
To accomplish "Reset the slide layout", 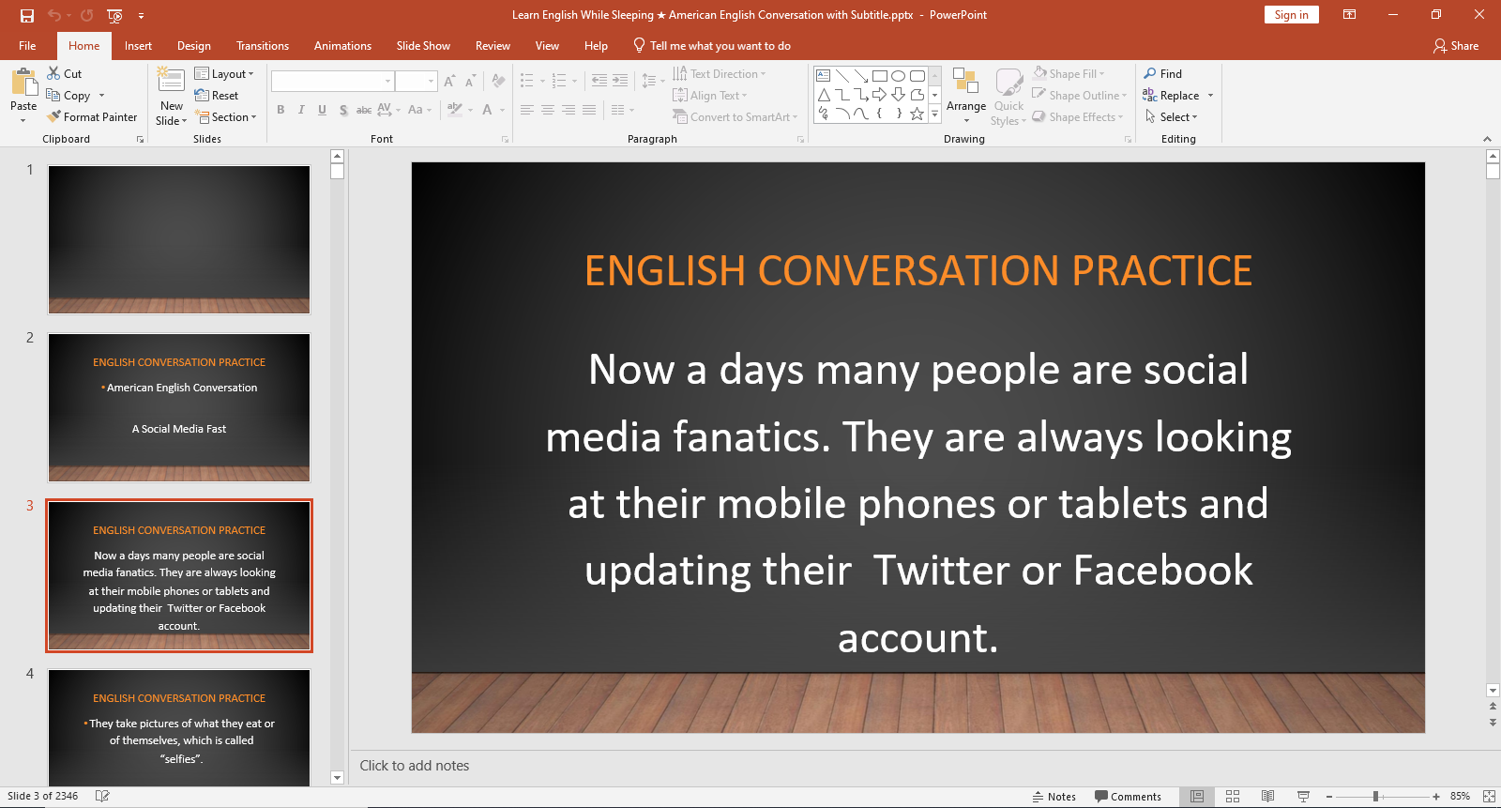I will click(217, 95).
